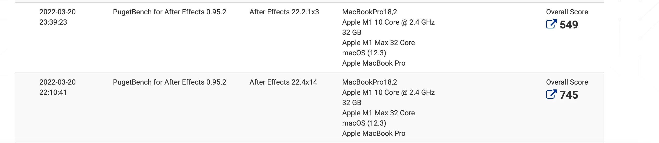Viewport: 659px width, 143px height.
Task: Click Overall Score label above 549
Action: pyautogui.click(x=567, y=12)
